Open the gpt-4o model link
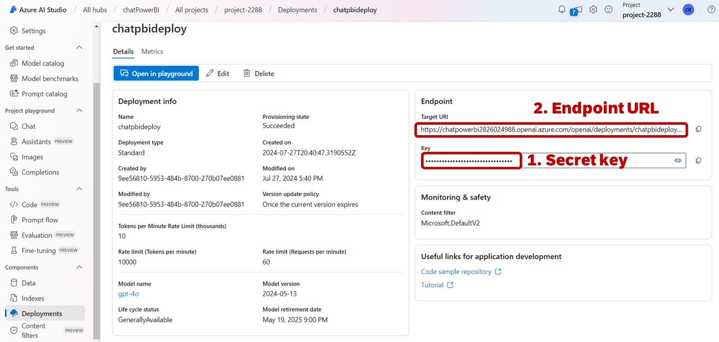Image resolution: width=719 pixels, height=342 pixels. click(128, 294)
